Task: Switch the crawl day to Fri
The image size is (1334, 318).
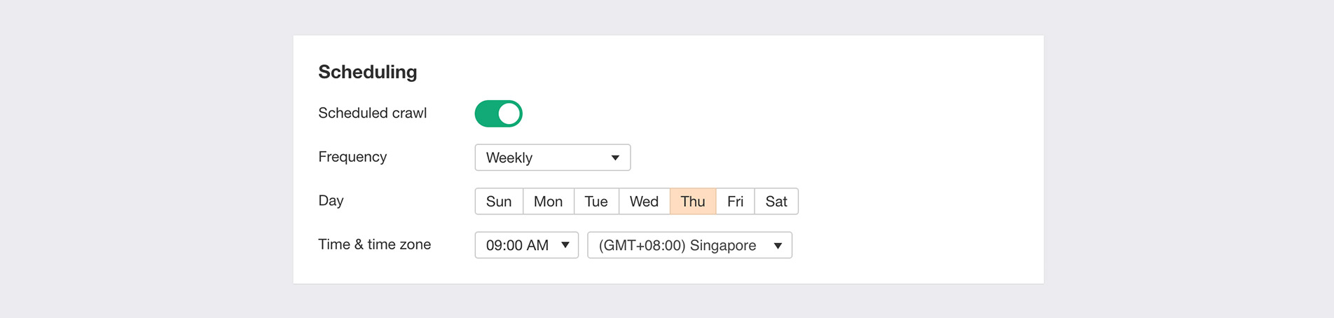Action: coord(735,202)
